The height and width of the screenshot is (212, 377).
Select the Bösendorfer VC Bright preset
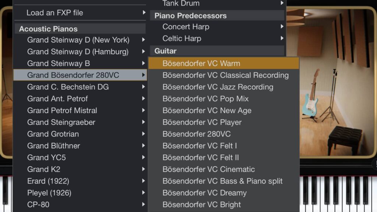tap(201, 205)
